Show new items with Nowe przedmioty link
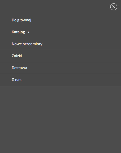 27,44
